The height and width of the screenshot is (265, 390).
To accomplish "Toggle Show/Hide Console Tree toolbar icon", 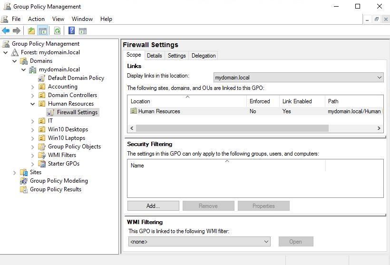I will click(x=43, y=31).
